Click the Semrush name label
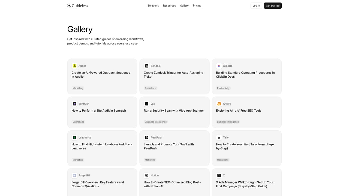 [84, 104]
